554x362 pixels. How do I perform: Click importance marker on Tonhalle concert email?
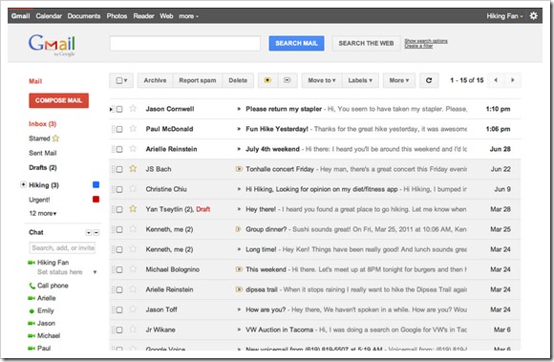(x=239, y=169)
